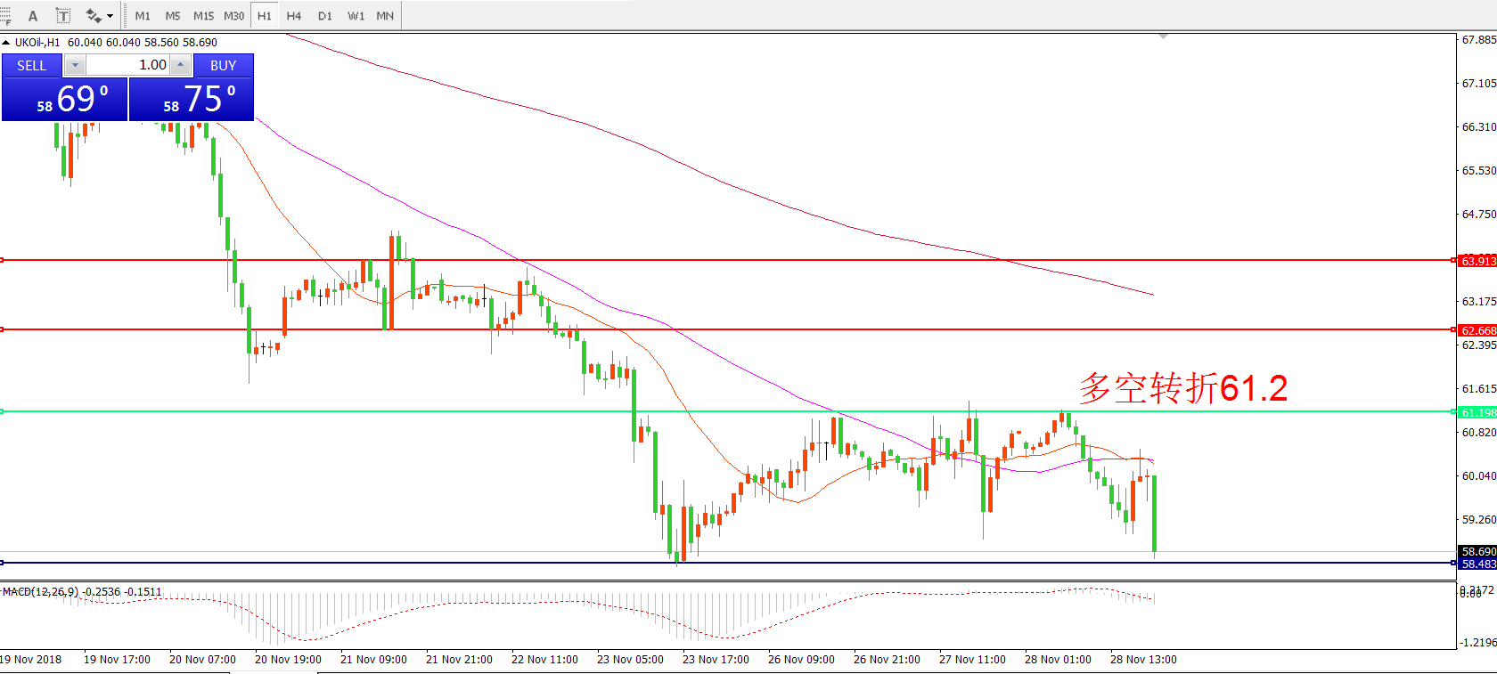Click the 28 Nov 13:00 time label

pos(1143,660)
